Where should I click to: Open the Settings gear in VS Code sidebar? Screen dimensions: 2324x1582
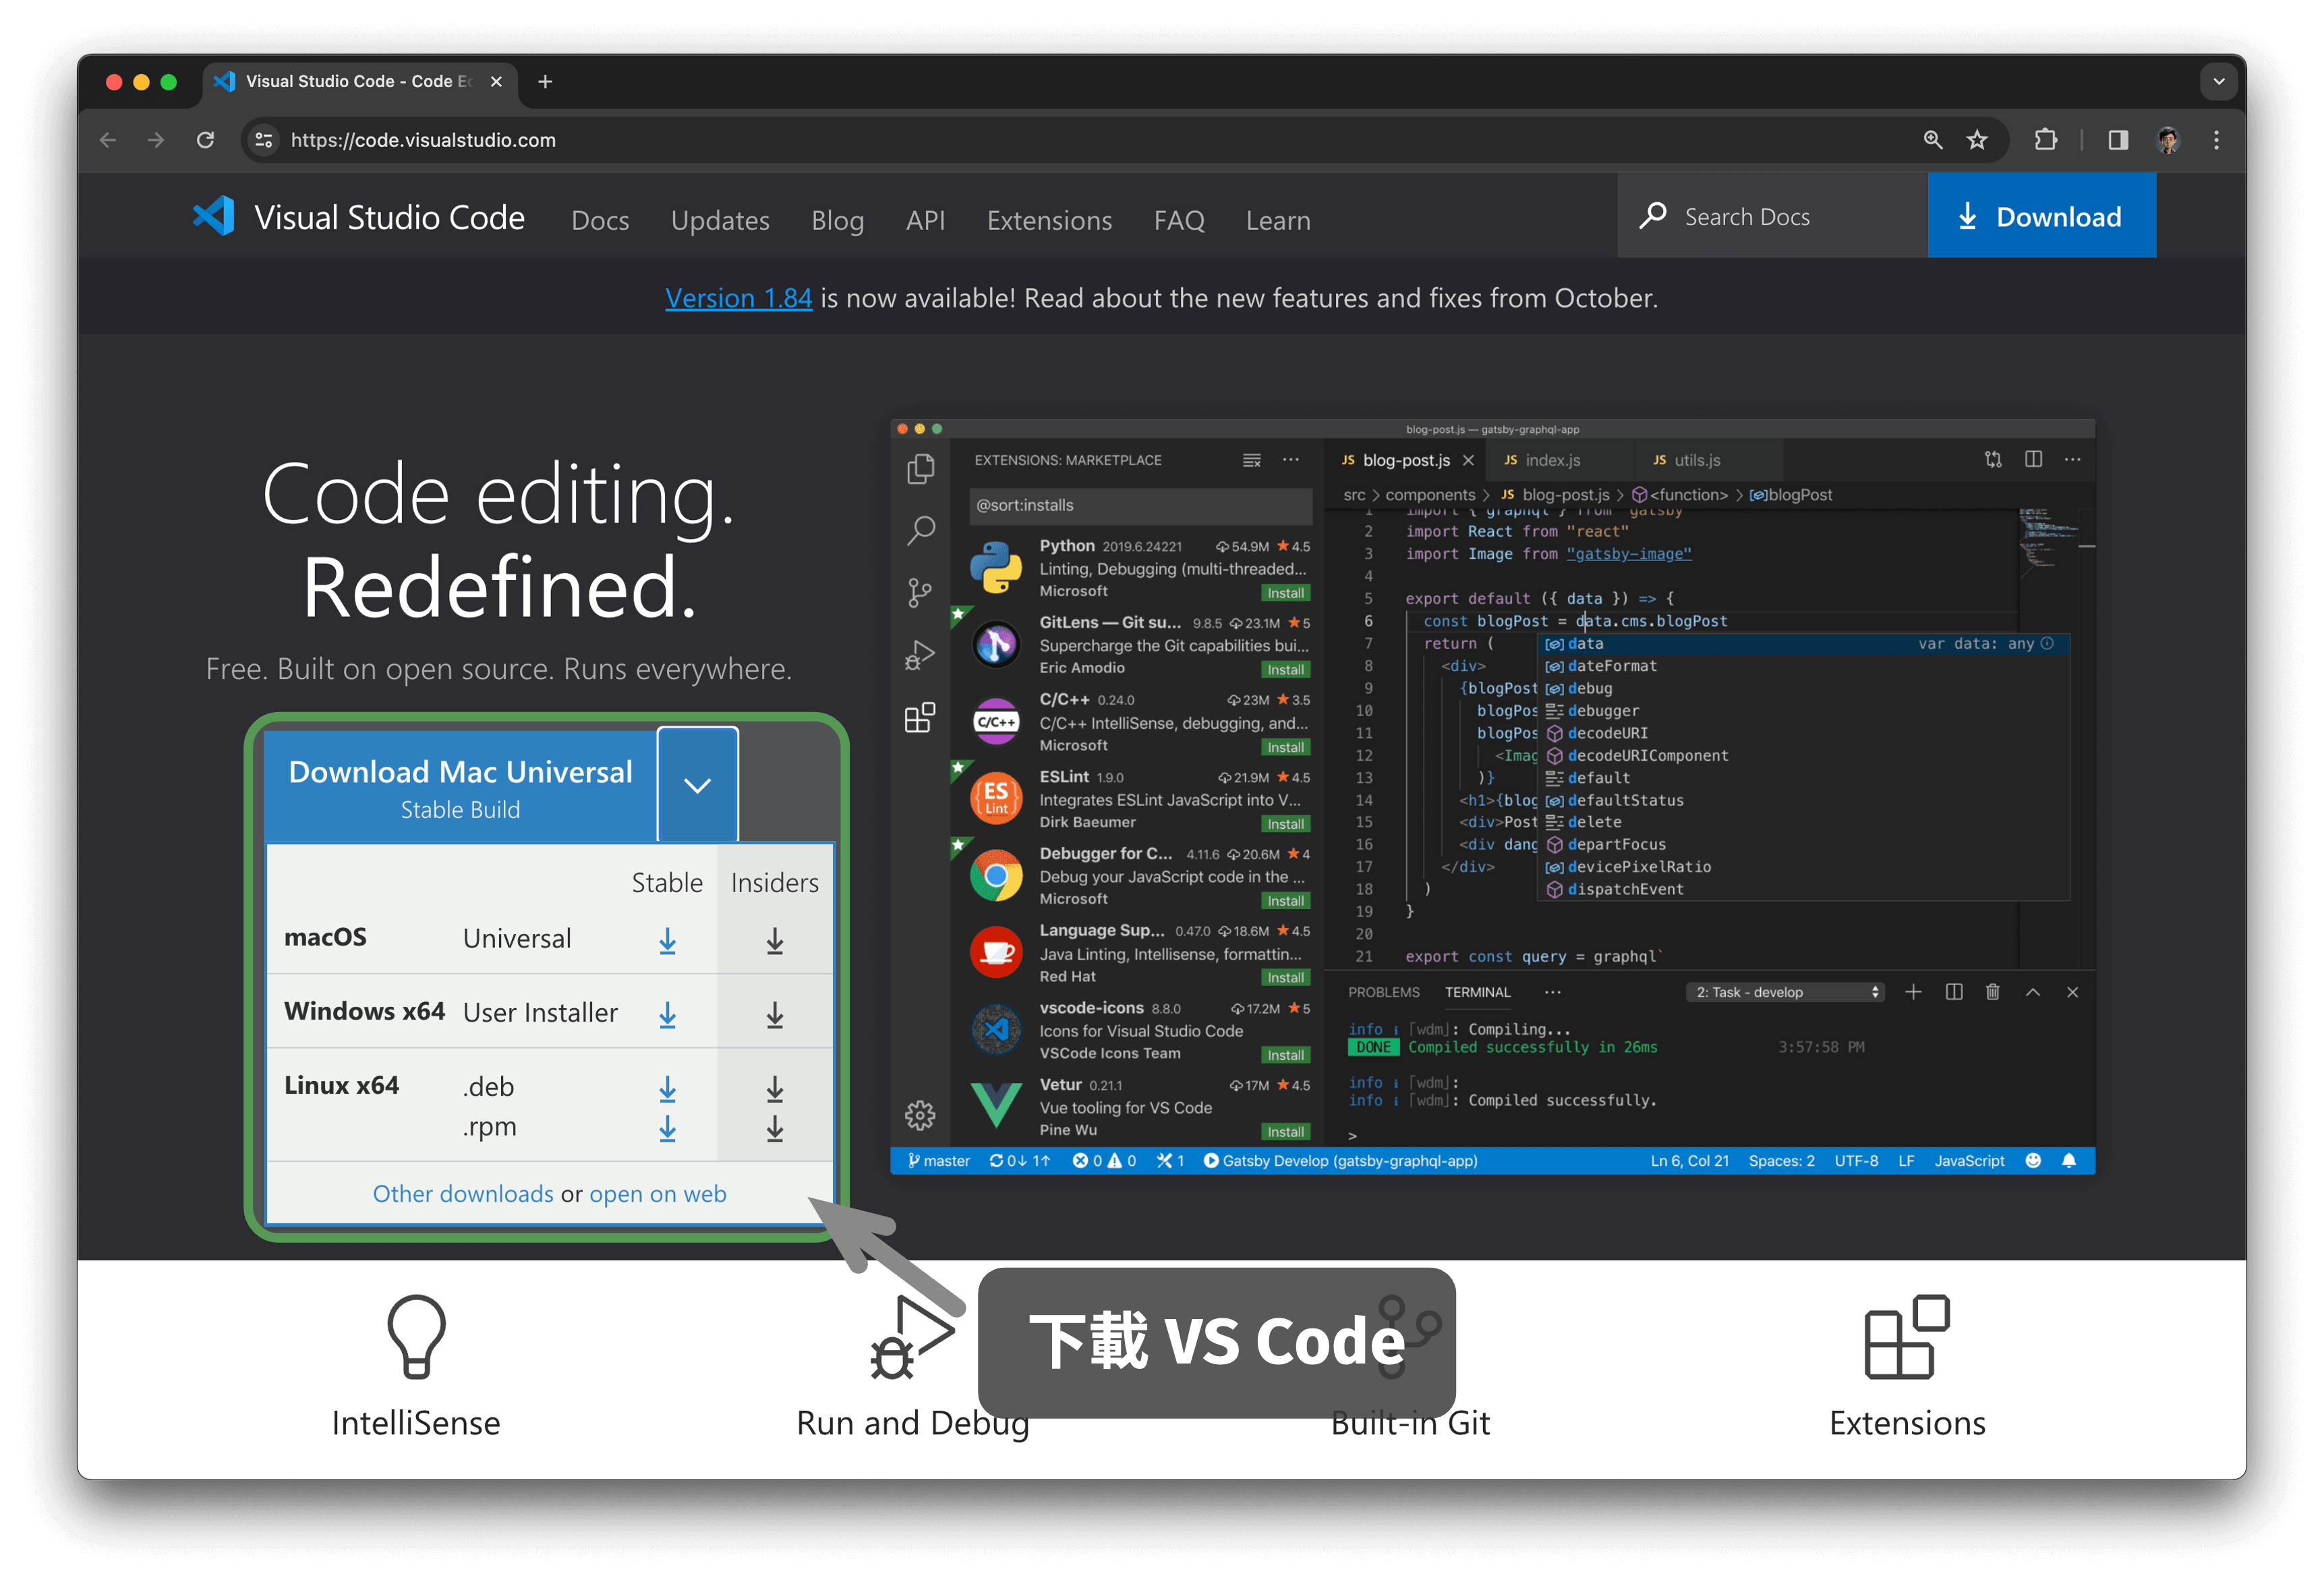pyautogui.click(x=921, y=1115)
